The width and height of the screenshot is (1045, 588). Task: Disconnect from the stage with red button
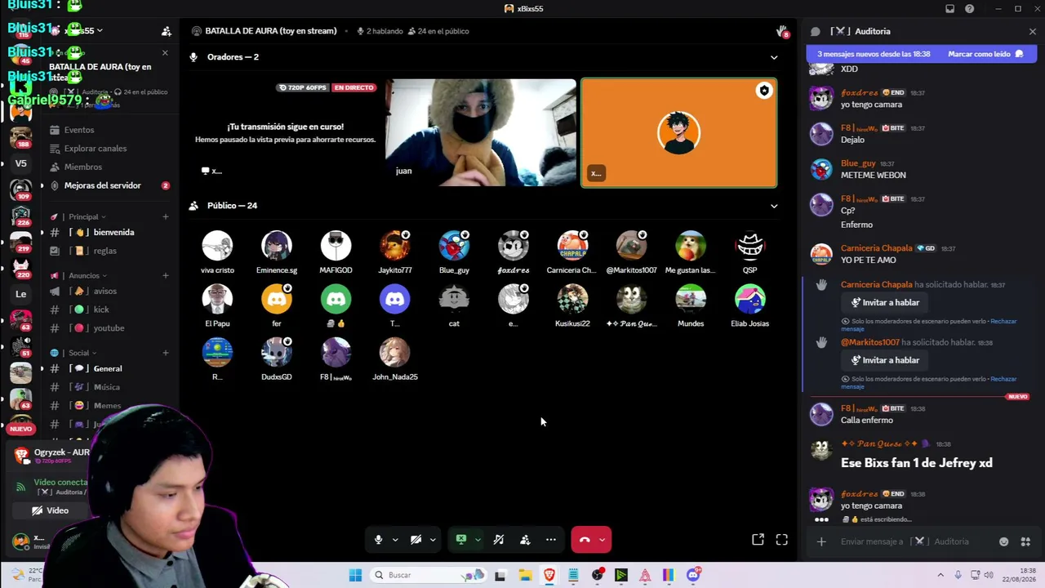(585, 540)
